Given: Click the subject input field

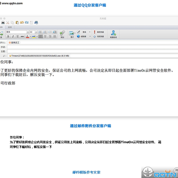Looking at the screenshot, I should [92, 51].
